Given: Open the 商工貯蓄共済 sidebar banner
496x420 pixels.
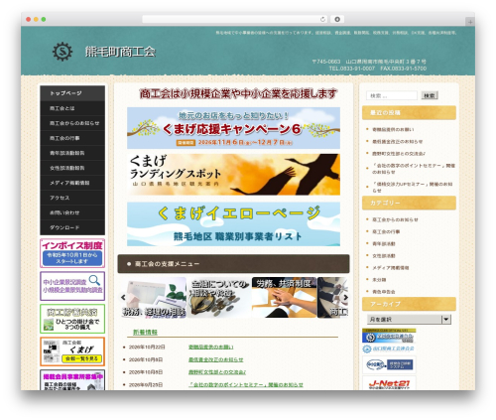Looking at the screenshot, I should click(x=72, y=319).
